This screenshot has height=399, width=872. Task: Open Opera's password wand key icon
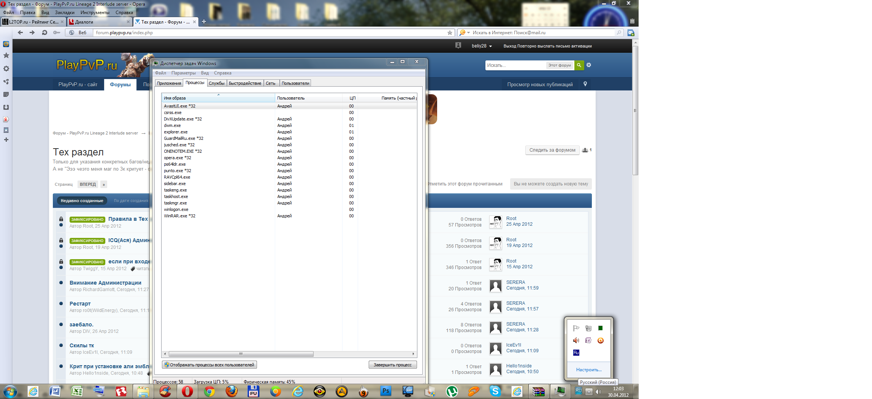(57, 33)
